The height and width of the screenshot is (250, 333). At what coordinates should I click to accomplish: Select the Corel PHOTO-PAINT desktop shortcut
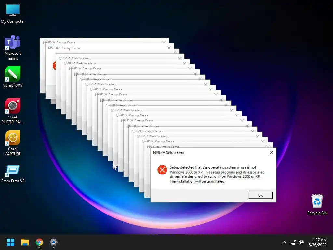coord(13,111)
